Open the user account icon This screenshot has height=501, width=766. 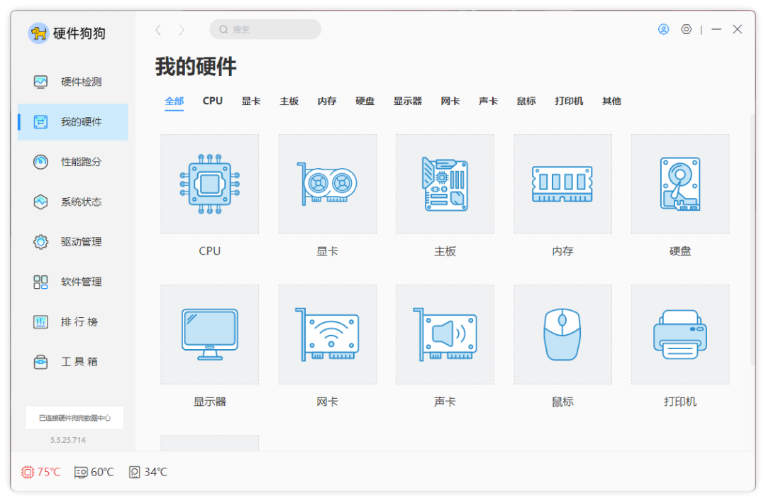(663, 29)
